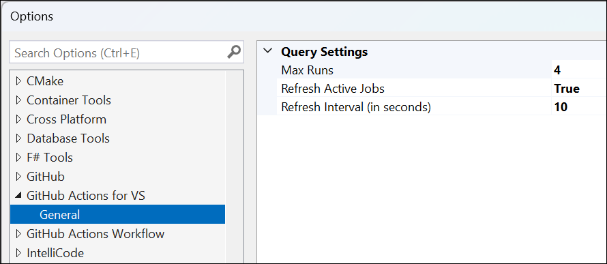Expand the IntelliCode node arrow
The width and height of the screenshot is (607, 264).
(x=18, y=253)
